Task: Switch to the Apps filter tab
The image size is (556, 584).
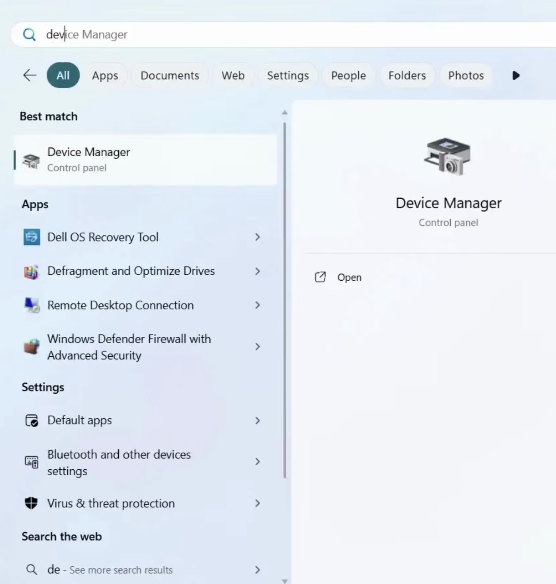Action: (105, 75)
